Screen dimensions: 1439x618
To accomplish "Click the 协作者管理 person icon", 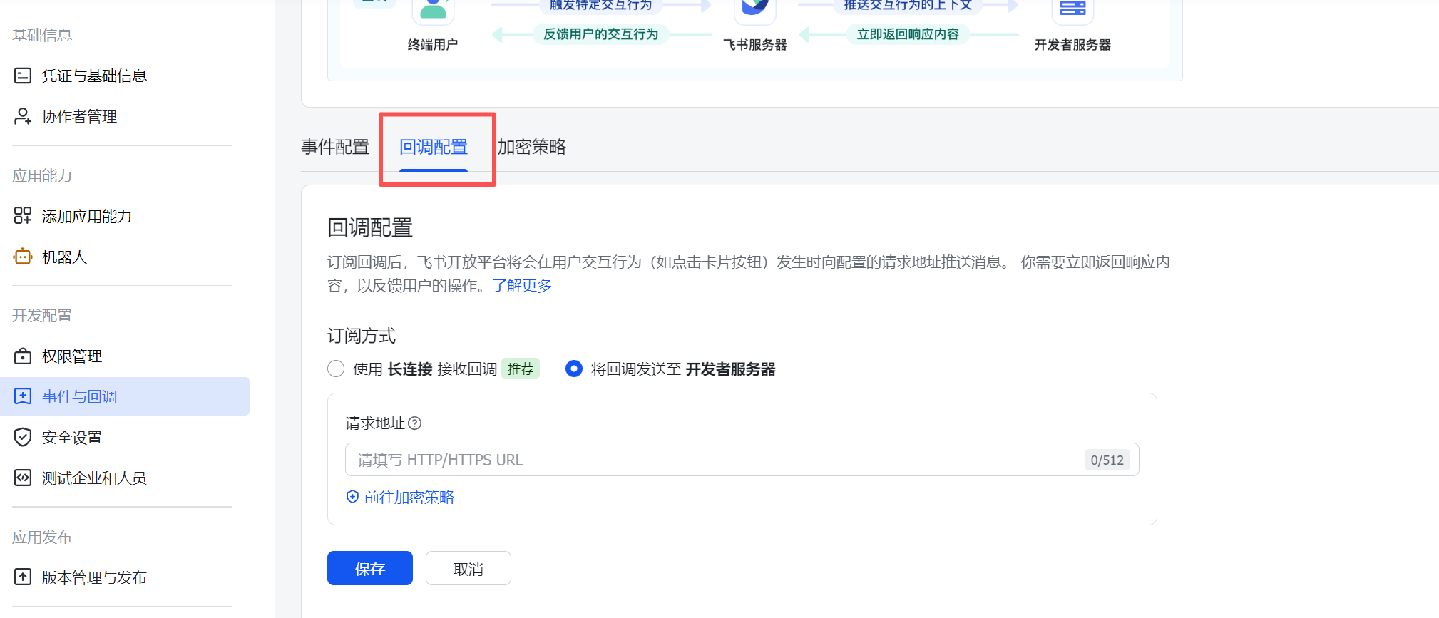I will pos(23,116).
